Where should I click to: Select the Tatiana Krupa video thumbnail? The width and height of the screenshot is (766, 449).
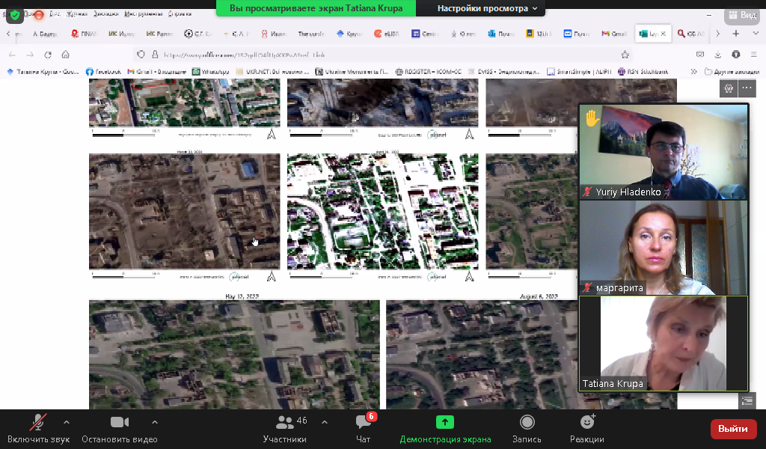(x=663, y=343)
